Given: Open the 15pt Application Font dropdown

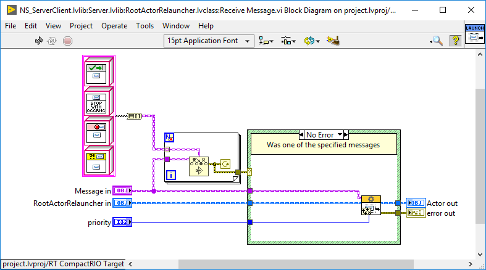Looking at the screenshot, I should (x=209, y=41).
